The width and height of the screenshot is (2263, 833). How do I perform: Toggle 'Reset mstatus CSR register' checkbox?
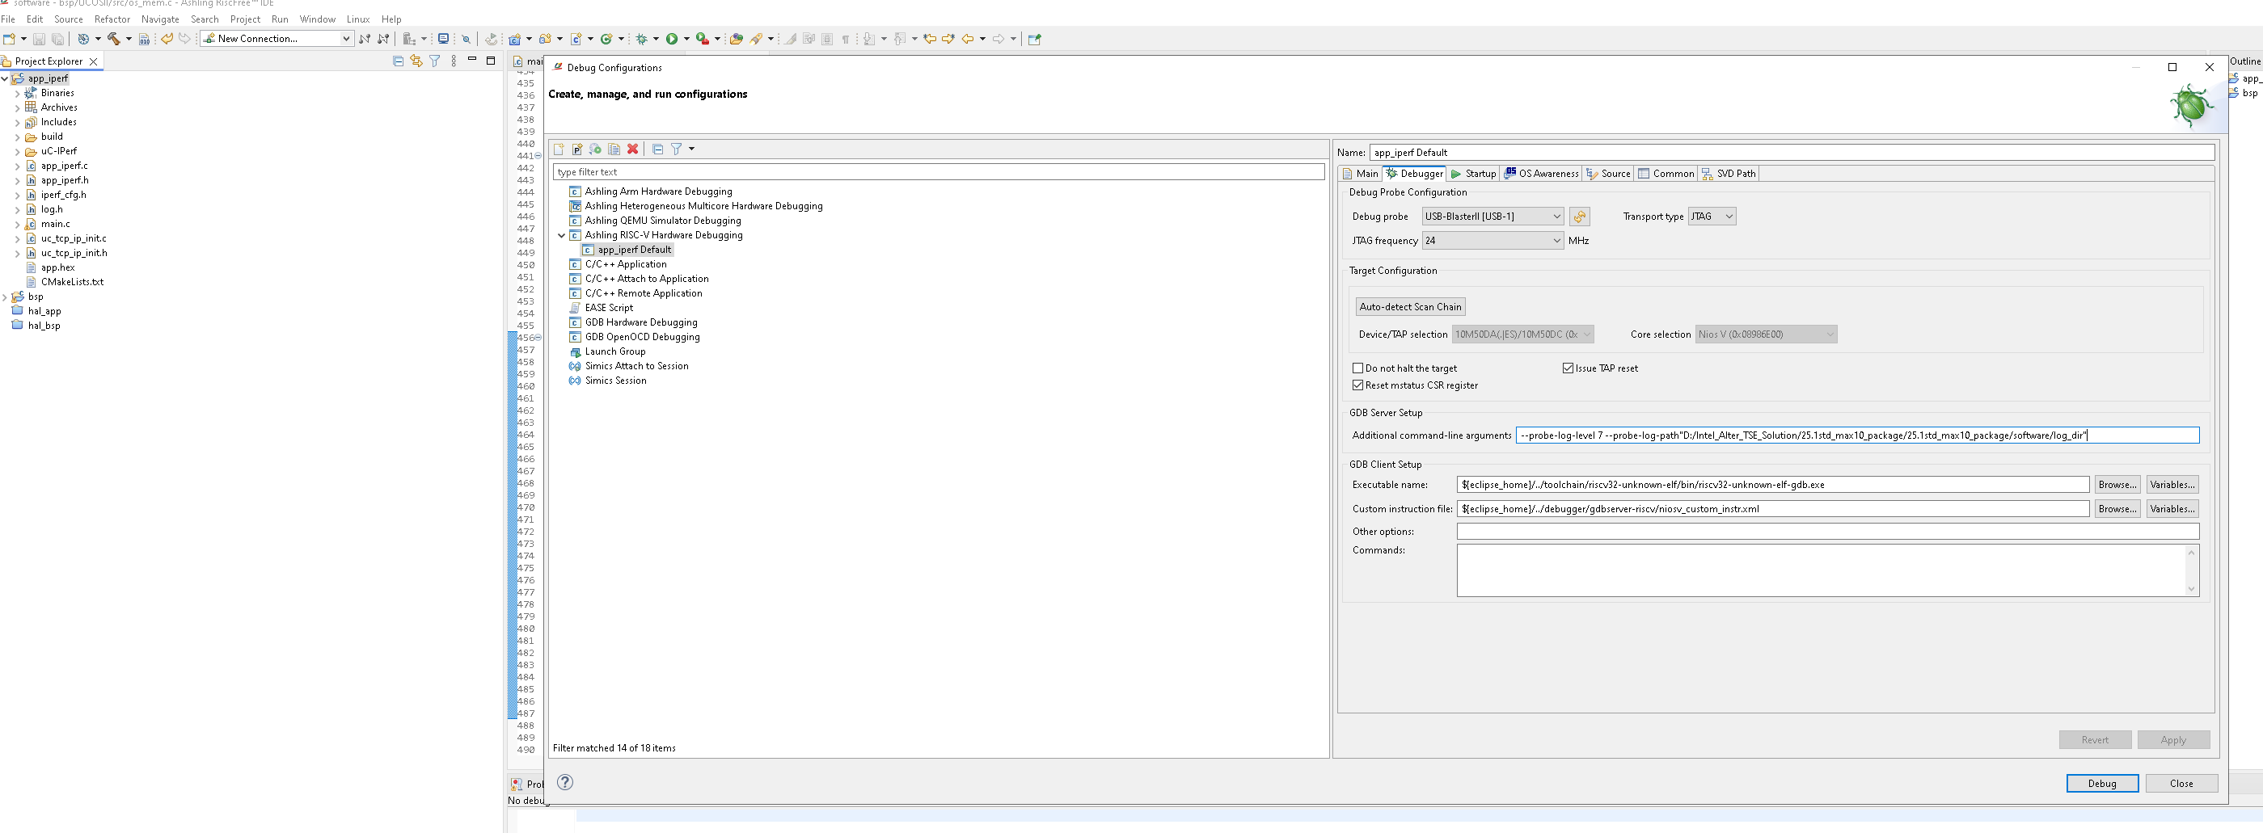click(x=1358, y=385)
